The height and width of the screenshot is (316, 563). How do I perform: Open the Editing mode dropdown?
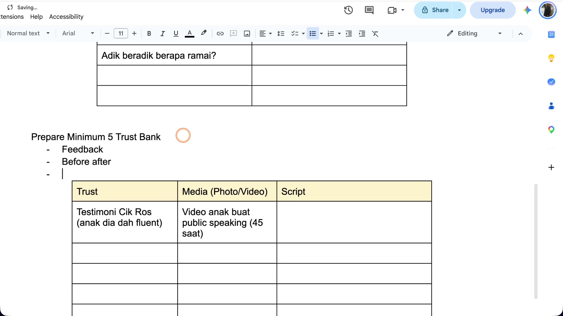click(x=474, y=34)
